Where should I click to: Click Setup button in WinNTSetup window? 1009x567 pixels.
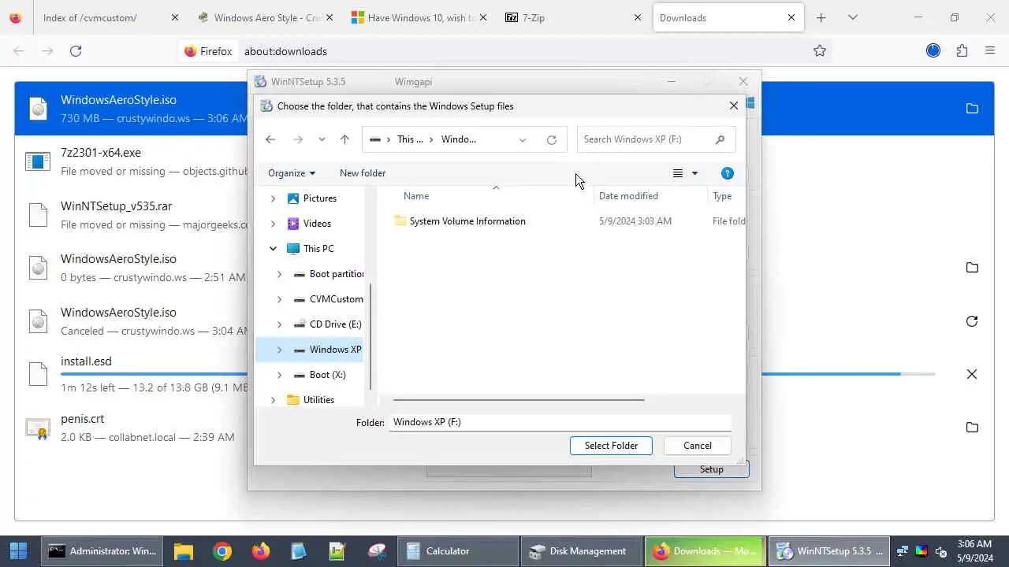click(x=711, y=469)
